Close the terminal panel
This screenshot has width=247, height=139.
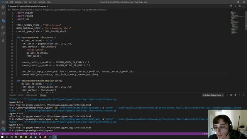[x=244, y=95]
